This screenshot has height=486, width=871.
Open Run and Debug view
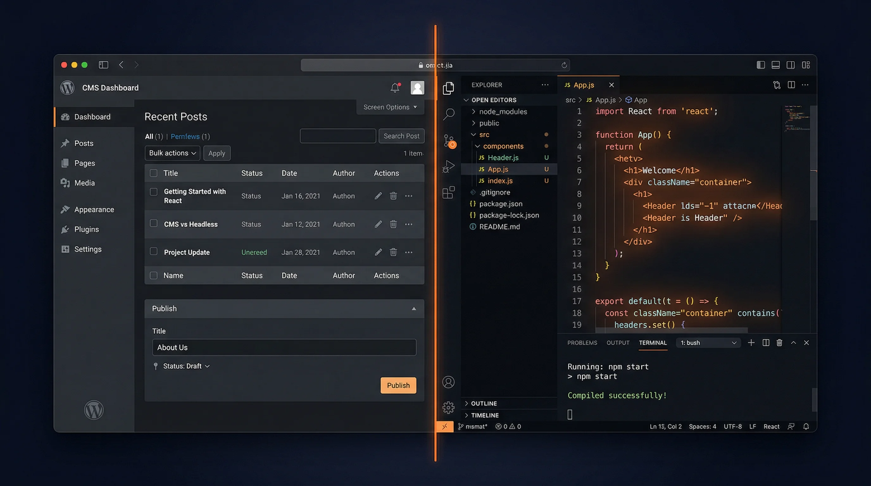[x=448, y=167]
